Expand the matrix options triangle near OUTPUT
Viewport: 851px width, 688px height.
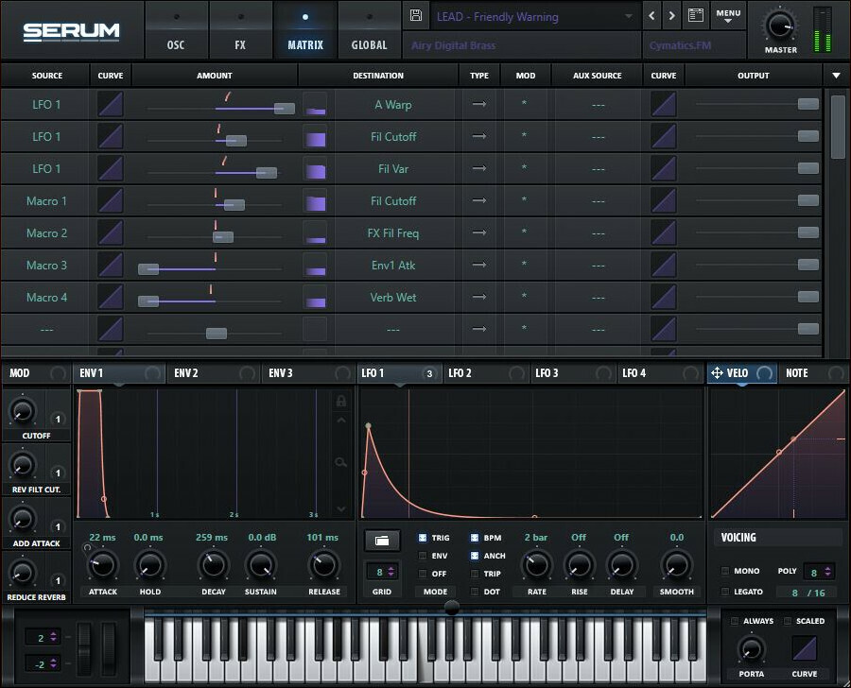[837, 76]
